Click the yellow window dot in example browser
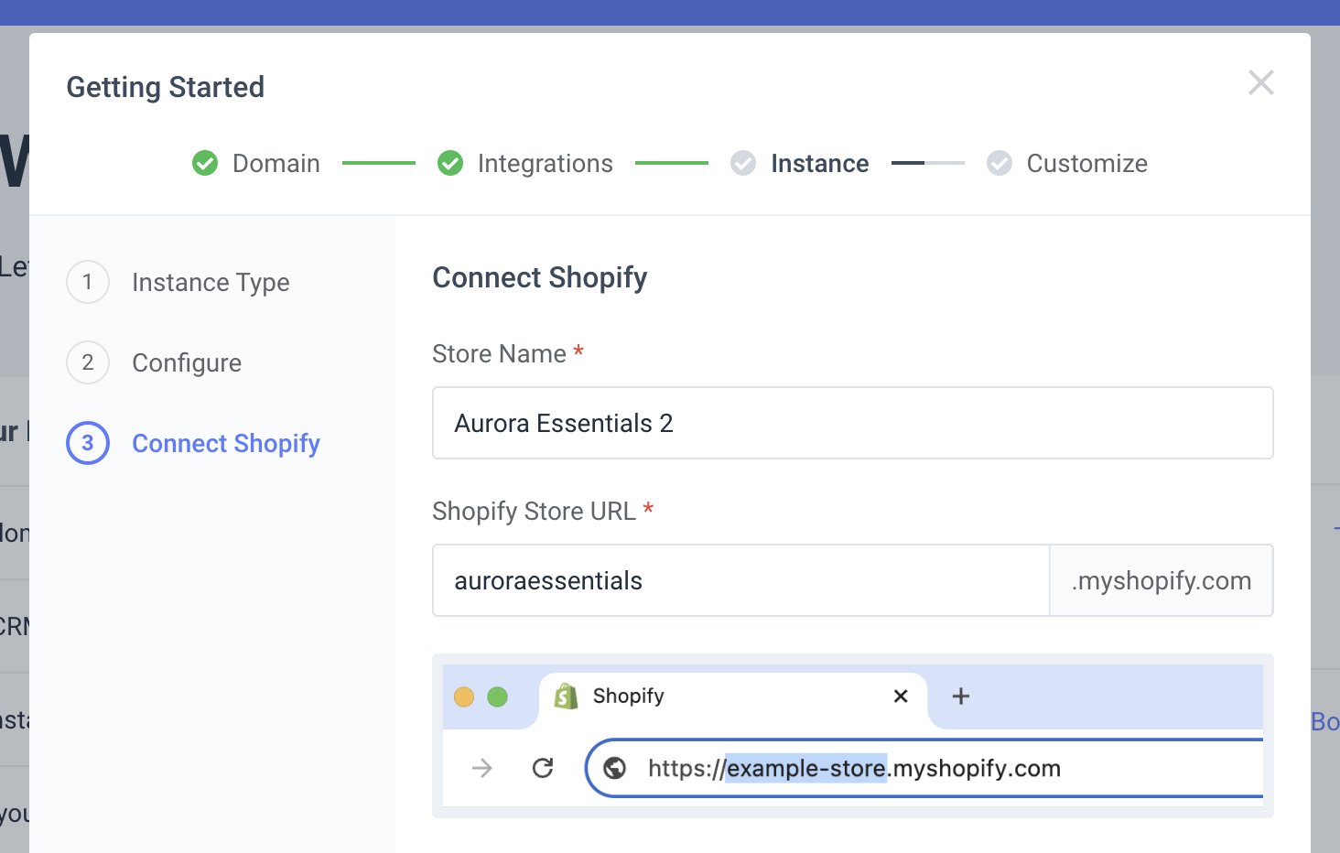 464,697
